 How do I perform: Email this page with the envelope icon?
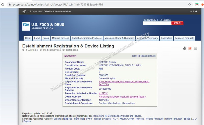click(195, 48)
